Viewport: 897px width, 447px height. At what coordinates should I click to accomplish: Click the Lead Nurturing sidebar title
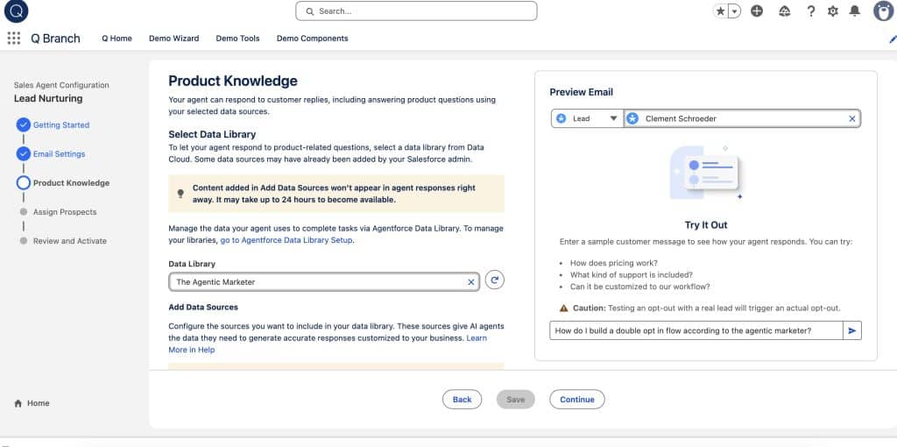click(x=48, y=98)
